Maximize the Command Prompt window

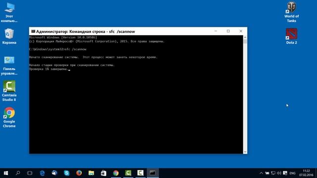point(228,31)
